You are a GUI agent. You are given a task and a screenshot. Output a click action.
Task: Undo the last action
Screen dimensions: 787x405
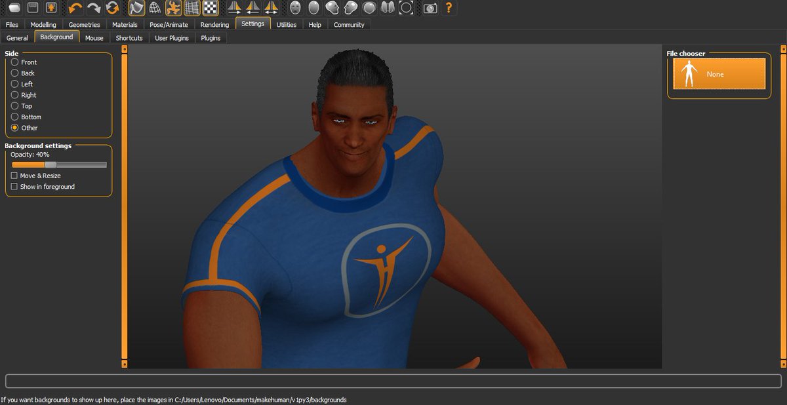75,9
